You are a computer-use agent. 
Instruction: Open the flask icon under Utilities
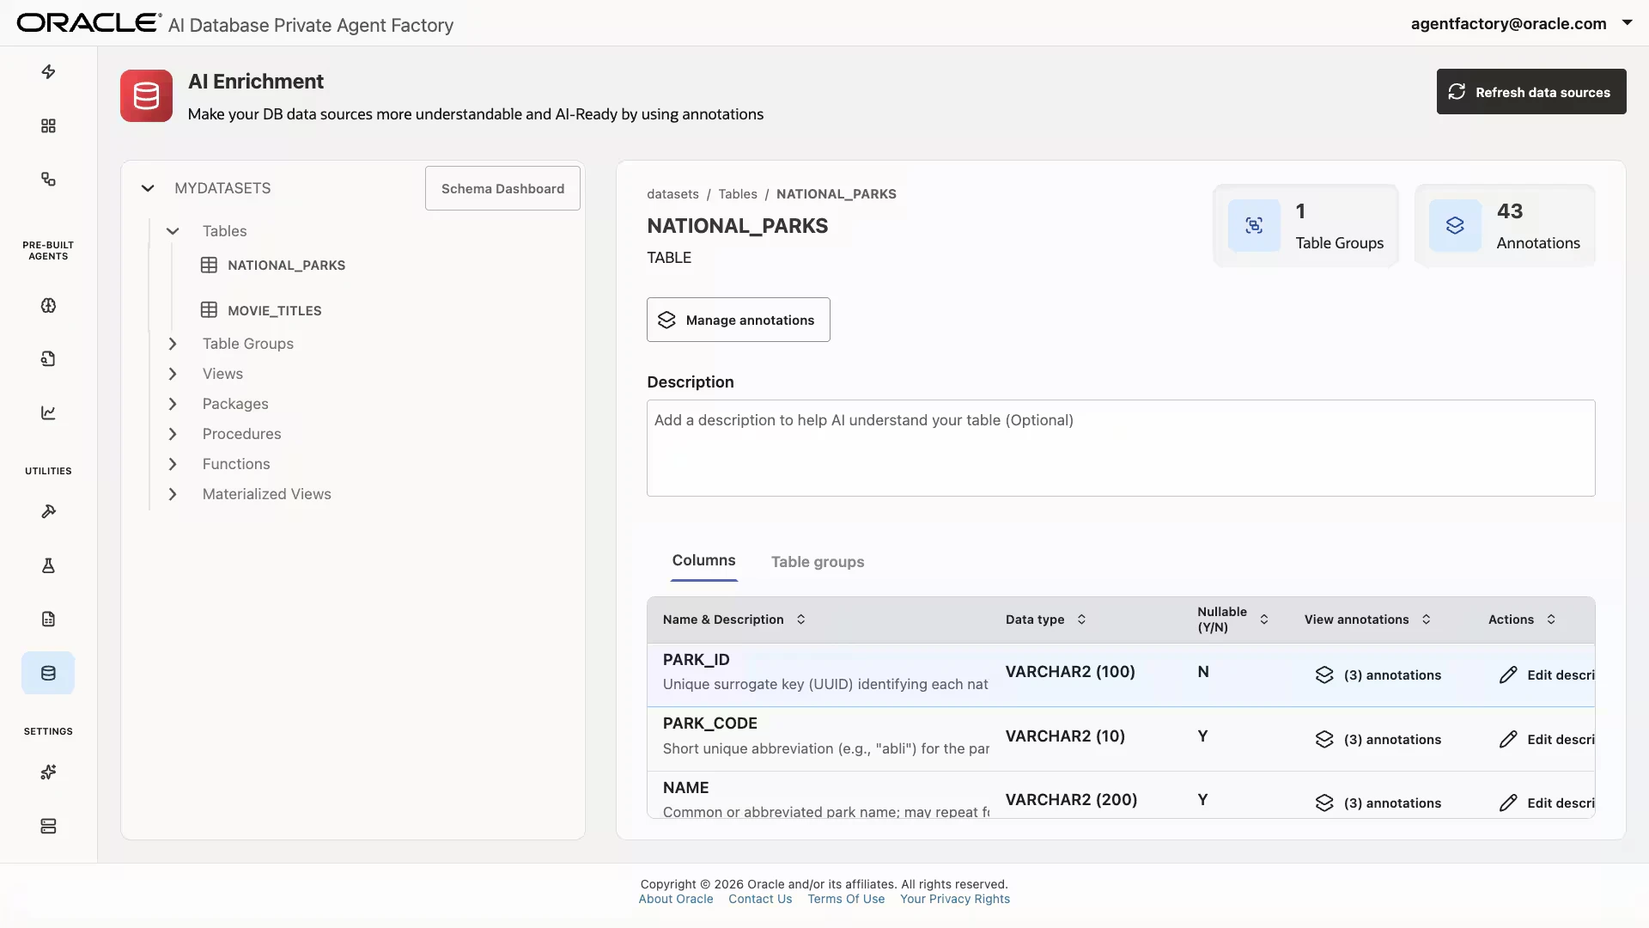48,565
